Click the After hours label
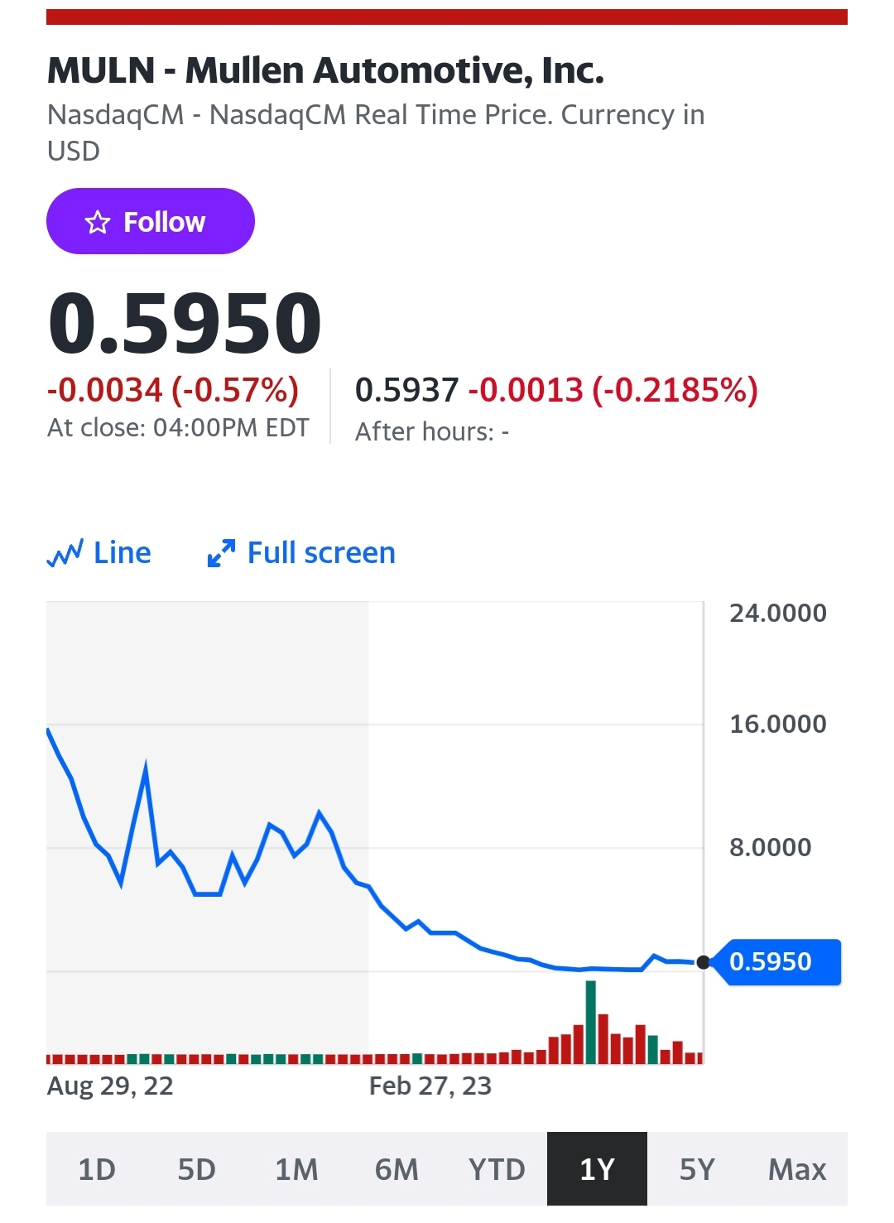The height and width of the screenshot is (1223, 894). tap(432, 431)
